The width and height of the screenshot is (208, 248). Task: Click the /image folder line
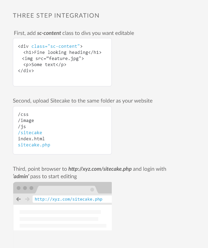click(x=26, y=120)
